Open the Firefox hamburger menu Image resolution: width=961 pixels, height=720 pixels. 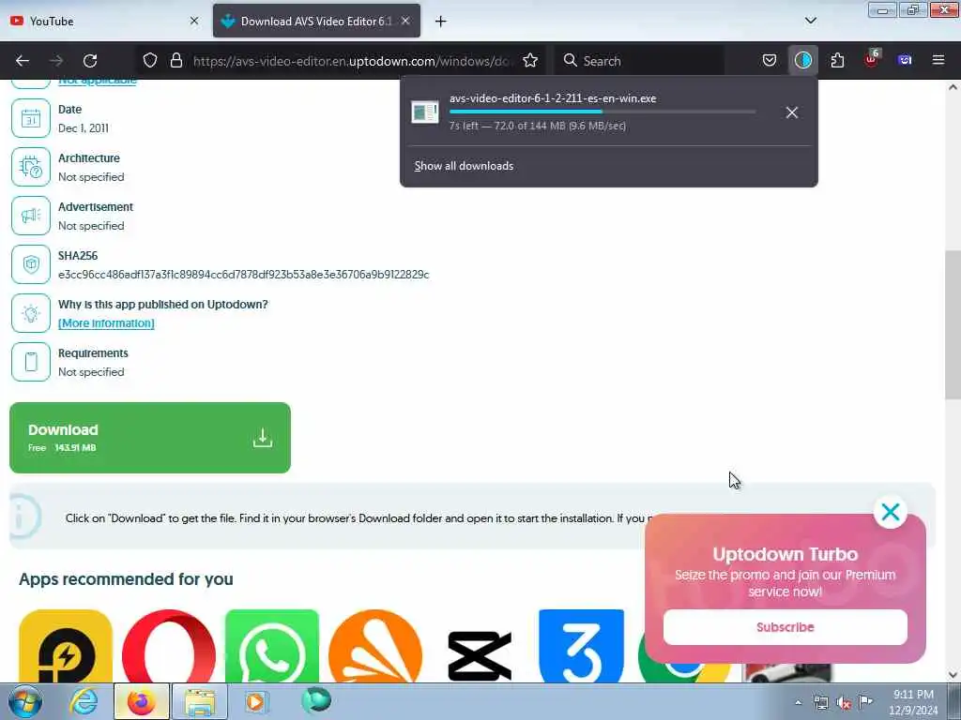tap(938, 60)
